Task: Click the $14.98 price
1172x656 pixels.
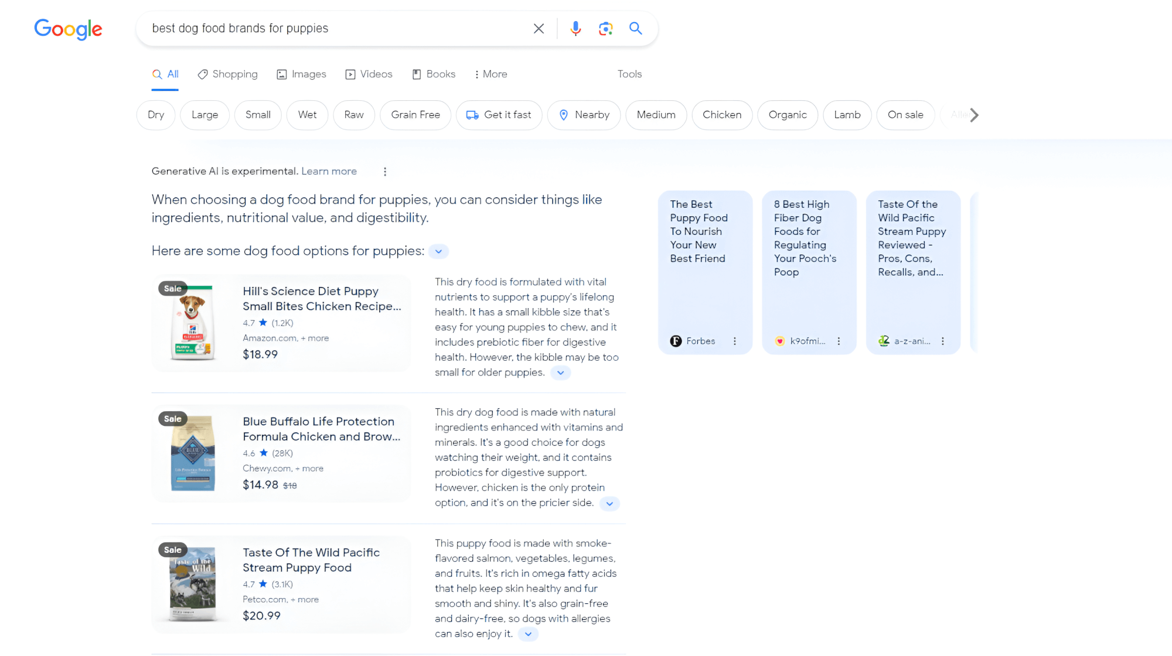Action: coord(260,484)
